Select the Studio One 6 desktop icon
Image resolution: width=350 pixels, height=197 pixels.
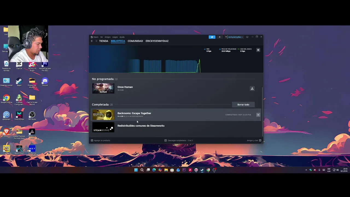point(19,149)
